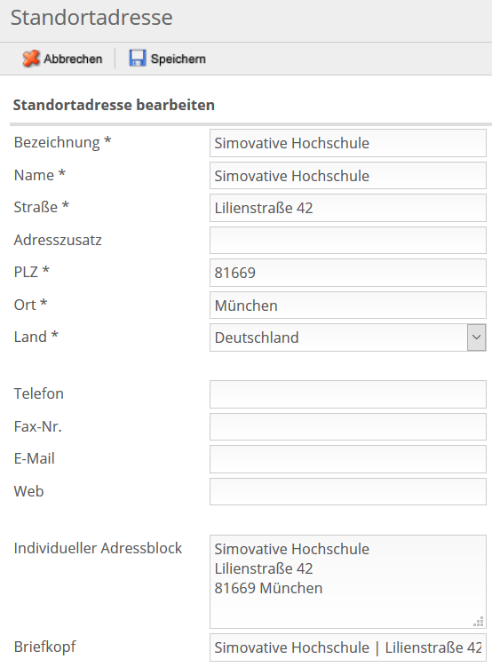The height and width of the screenshot is (667, 492).
Task: Click the textarea resize grip handle
Action: [479, 621]
